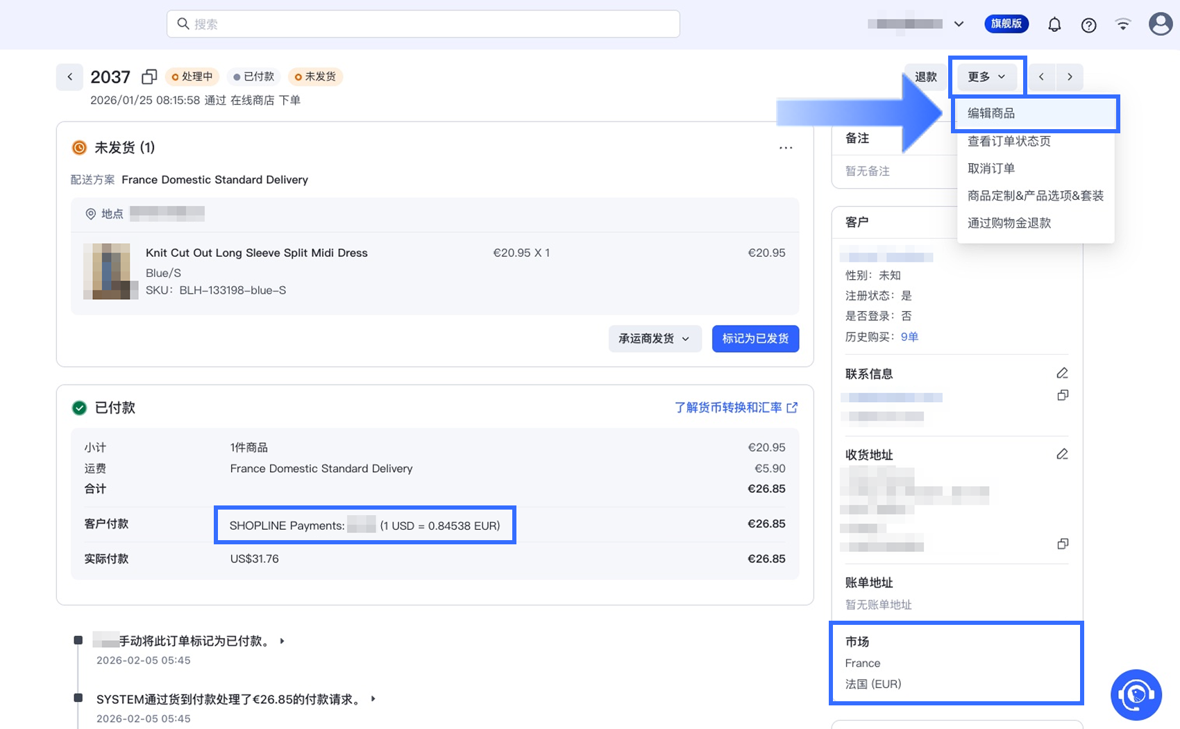Choose 通过购物金退款 menu option
The height and width of the screenshot is (729, 1180).
(1035, 223)
